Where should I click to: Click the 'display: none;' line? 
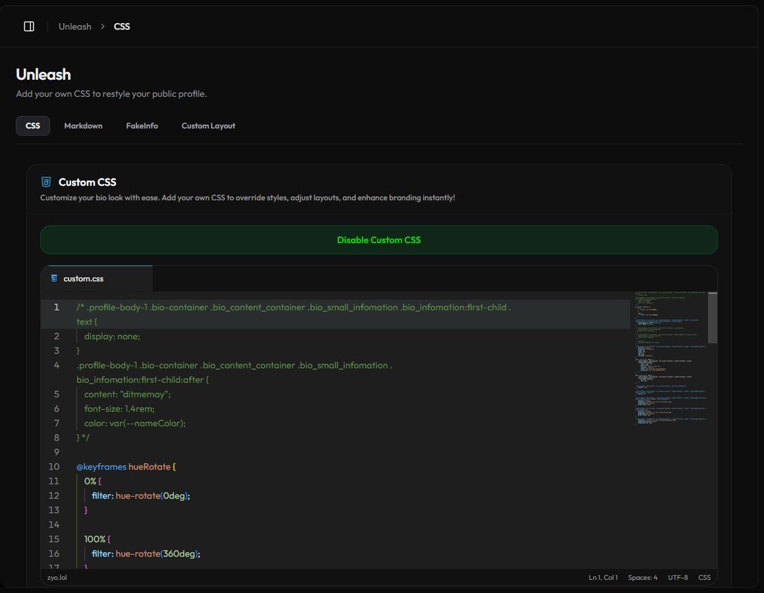pyautogui.click(x=112, y=336)
